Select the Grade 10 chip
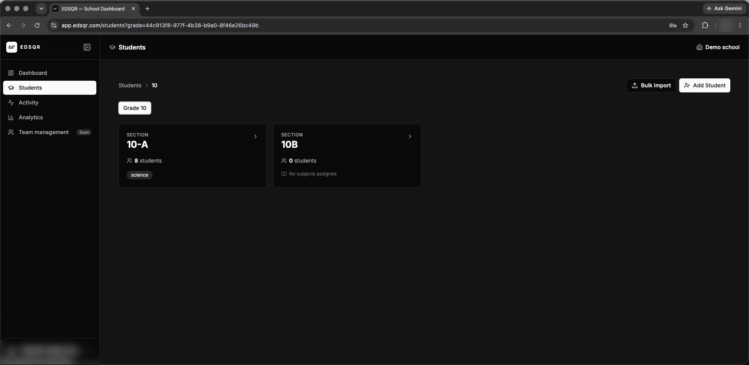The width and height of the screenshot is (749, 365). tap(135, 108)
